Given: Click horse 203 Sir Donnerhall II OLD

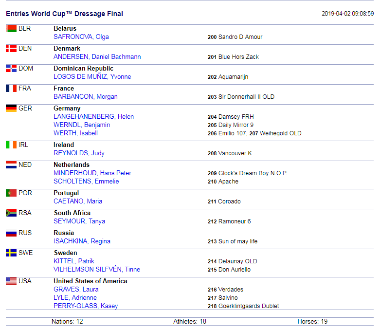Looking at the screenshot, I should 241,97.
